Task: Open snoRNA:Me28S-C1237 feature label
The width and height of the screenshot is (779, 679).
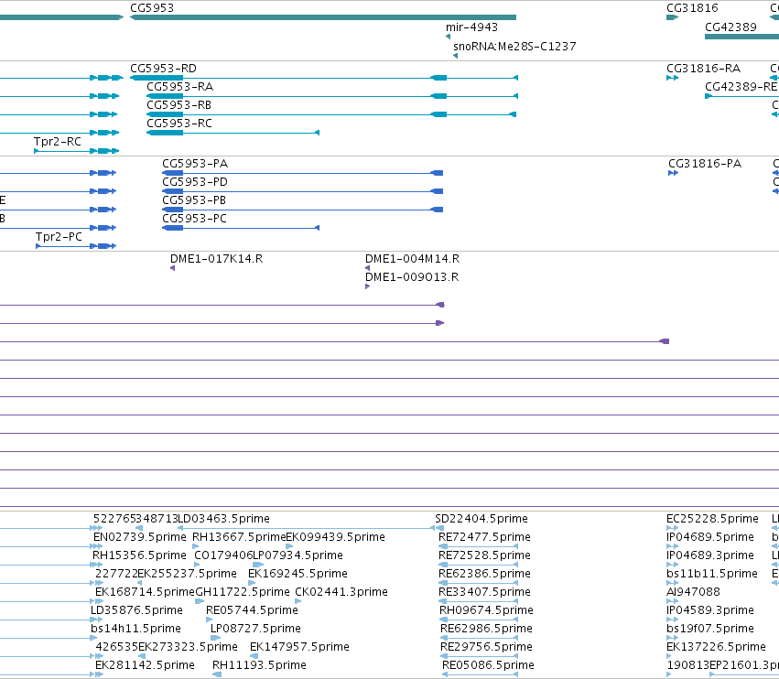Action: pos(514,46)
